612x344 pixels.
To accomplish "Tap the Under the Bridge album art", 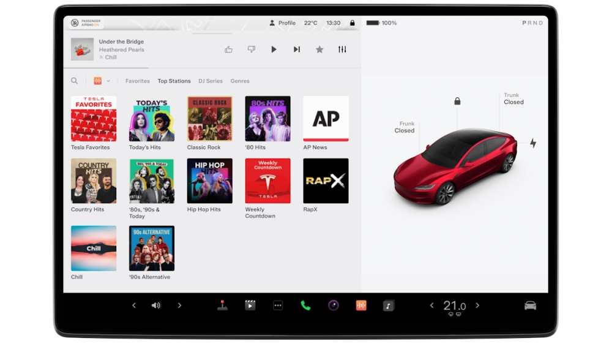I will pos(83,49).
